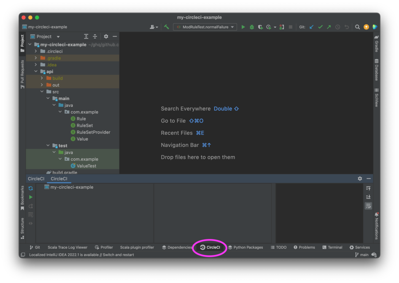399x283 pixels.
Task: Collapse the main folder
Action: point(48,99)
